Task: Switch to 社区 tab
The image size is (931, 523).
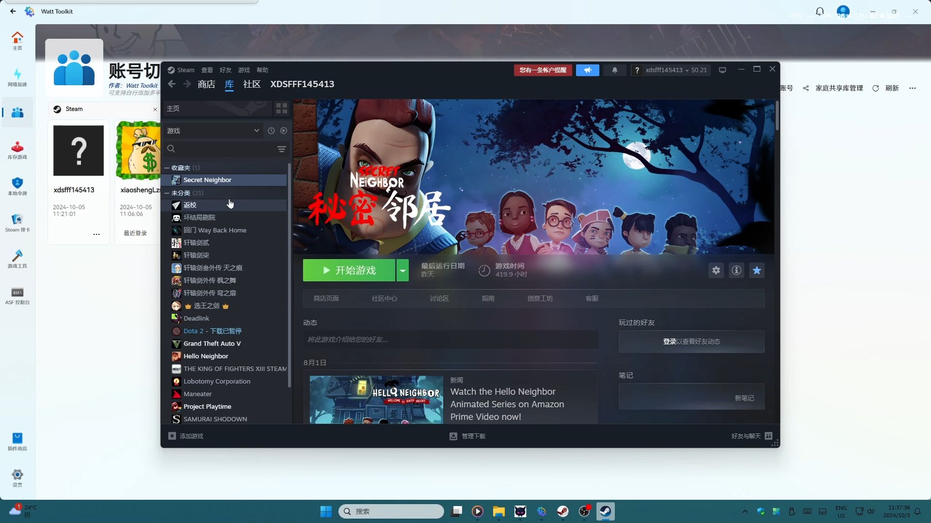Action: [x=252, y=84]
